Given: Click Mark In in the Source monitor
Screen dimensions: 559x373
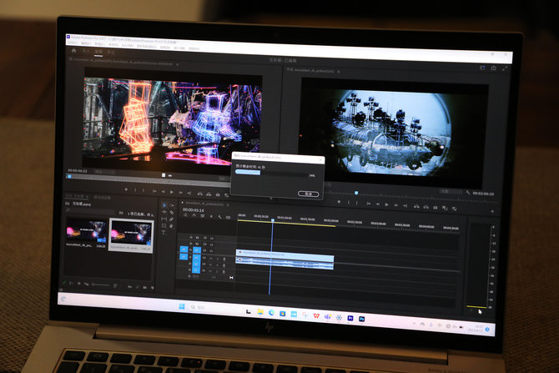Looking at the screenshot, I should (x=135, y=190).
